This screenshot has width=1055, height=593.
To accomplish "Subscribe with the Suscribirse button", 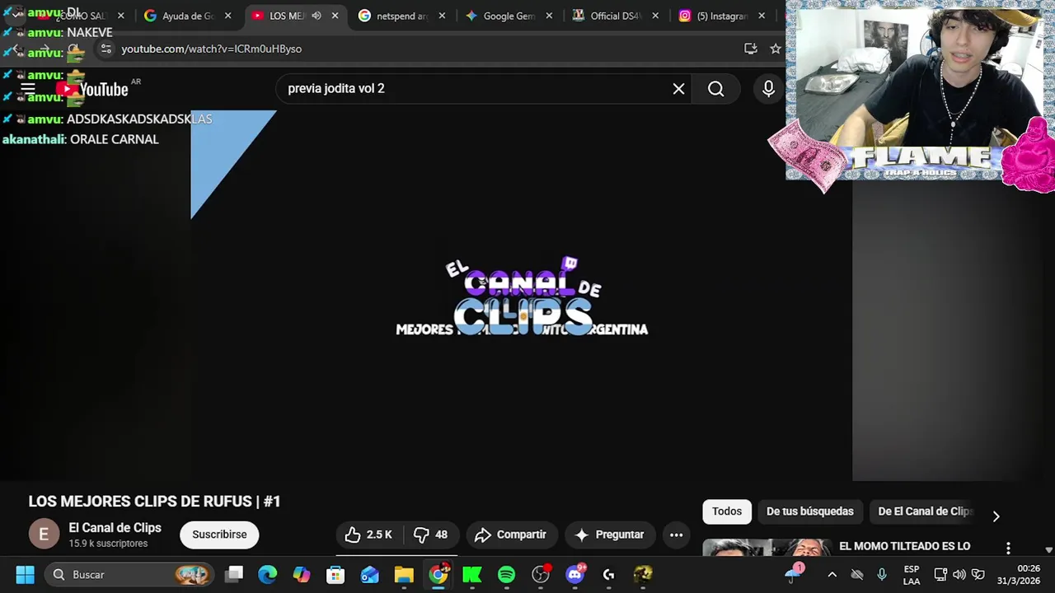I will [219, 535].
